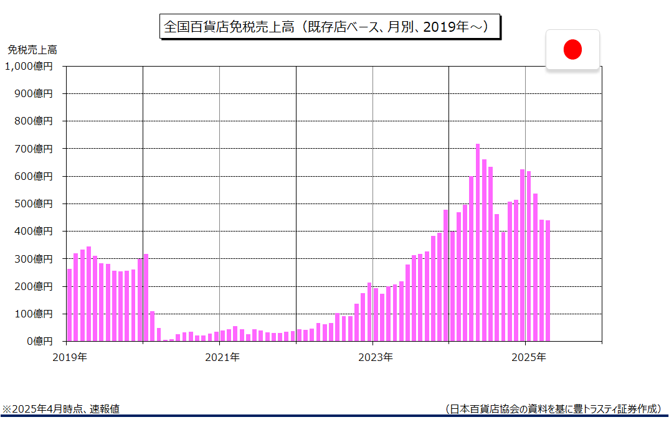The image size is (669, 440).
Task: Click the 400億円 axis label
Action: tap(33, 231)
